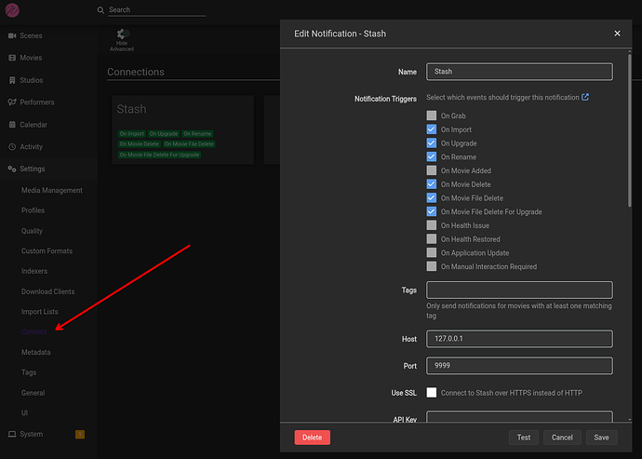Click the Test button

coord(524,438)
